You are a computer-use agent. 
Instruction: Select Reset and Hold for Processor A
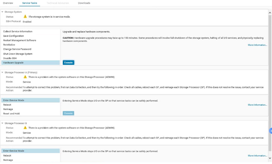tap(12, 113)
